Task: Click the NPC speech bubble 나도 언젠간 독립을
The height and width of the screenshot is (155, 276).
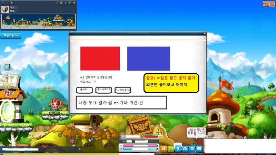Action: tap(196, 133)
